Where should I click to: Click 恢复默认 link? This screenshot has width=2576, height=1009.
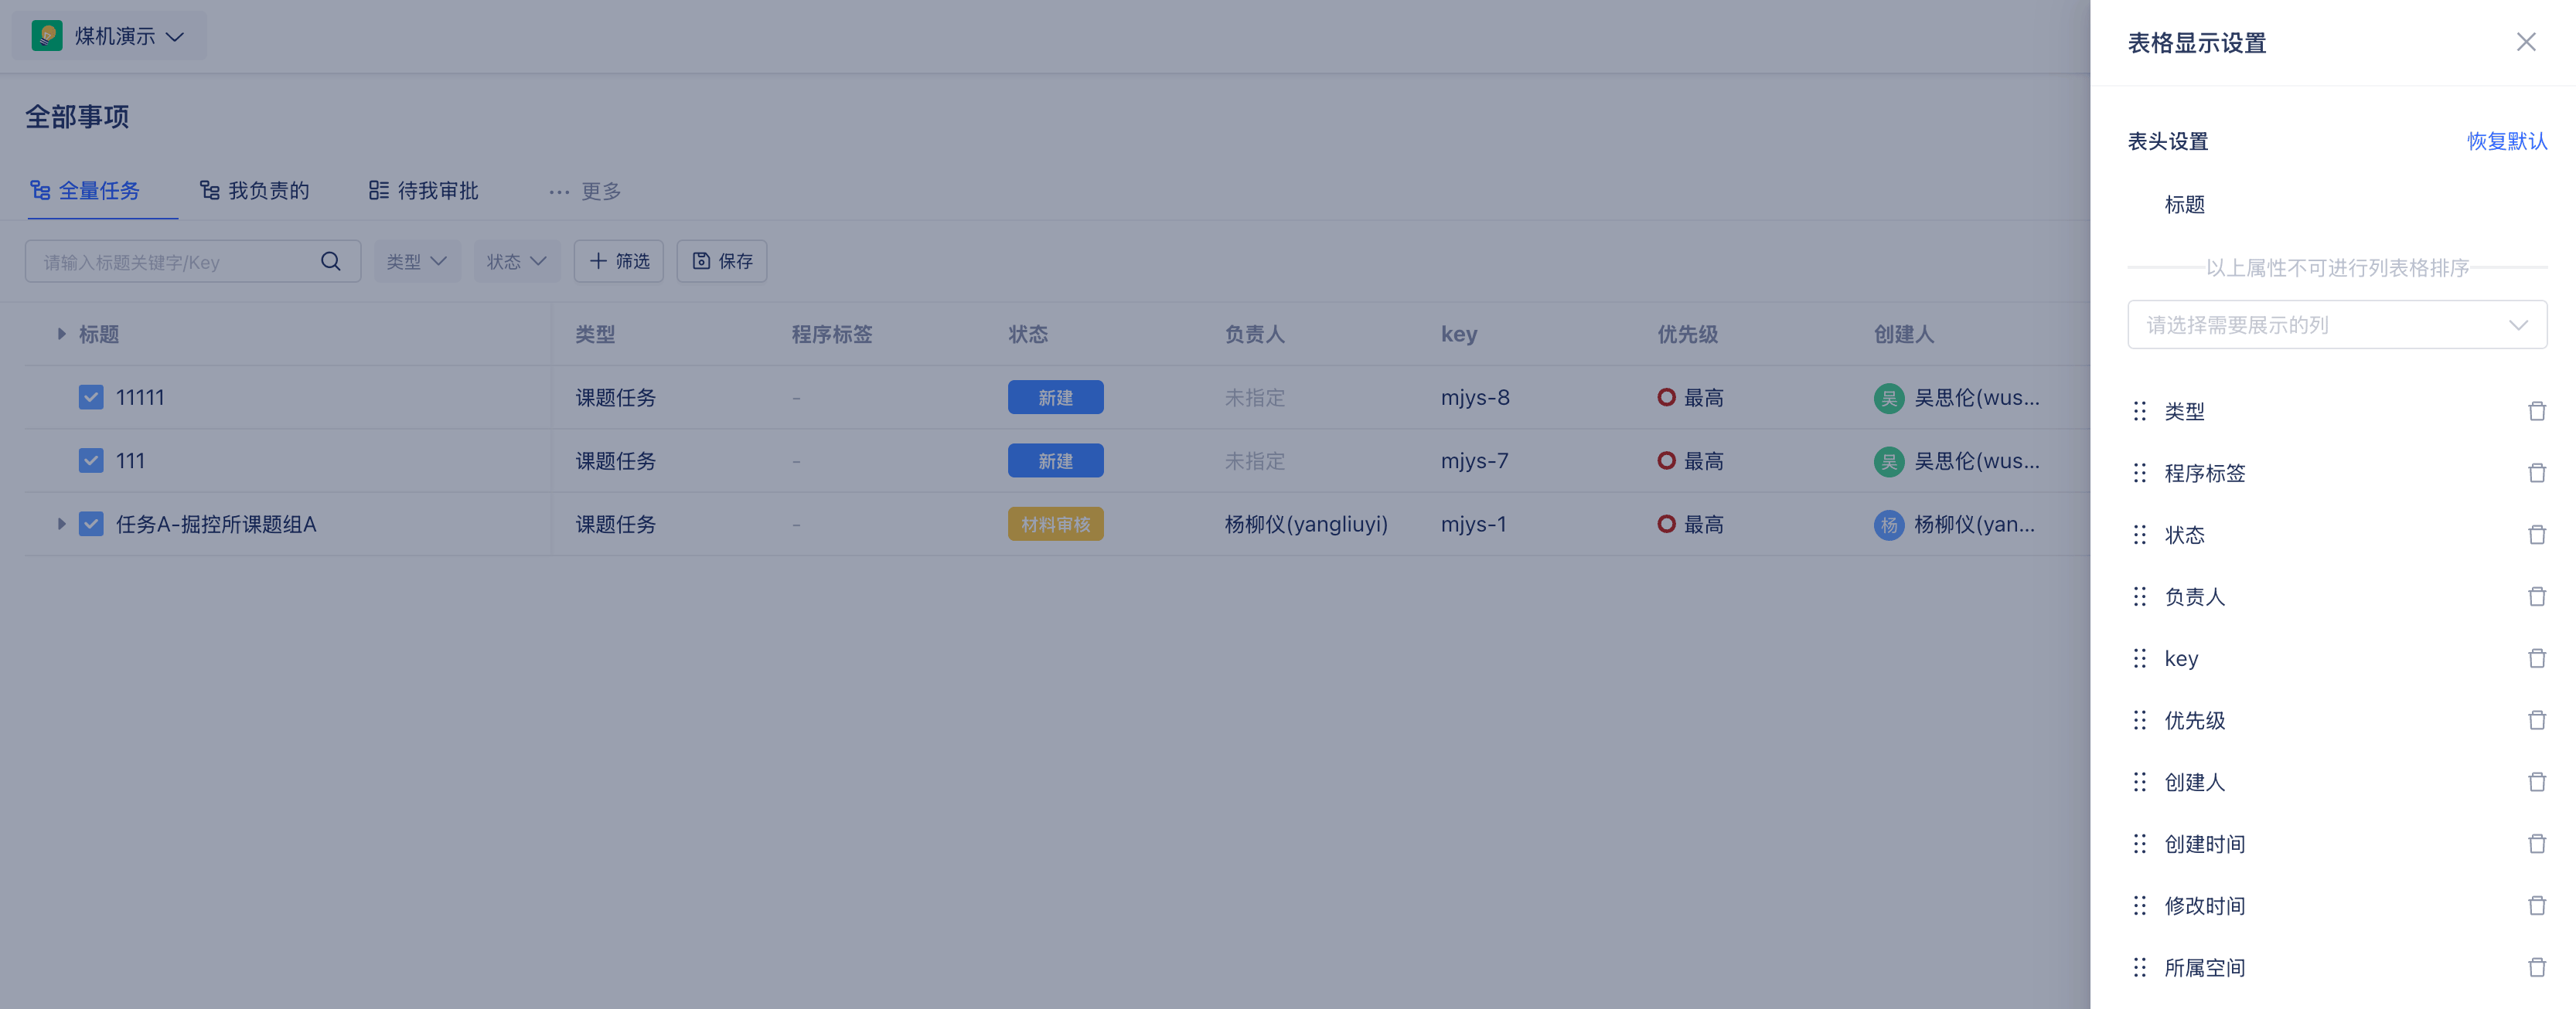[x=2506, y=141]
